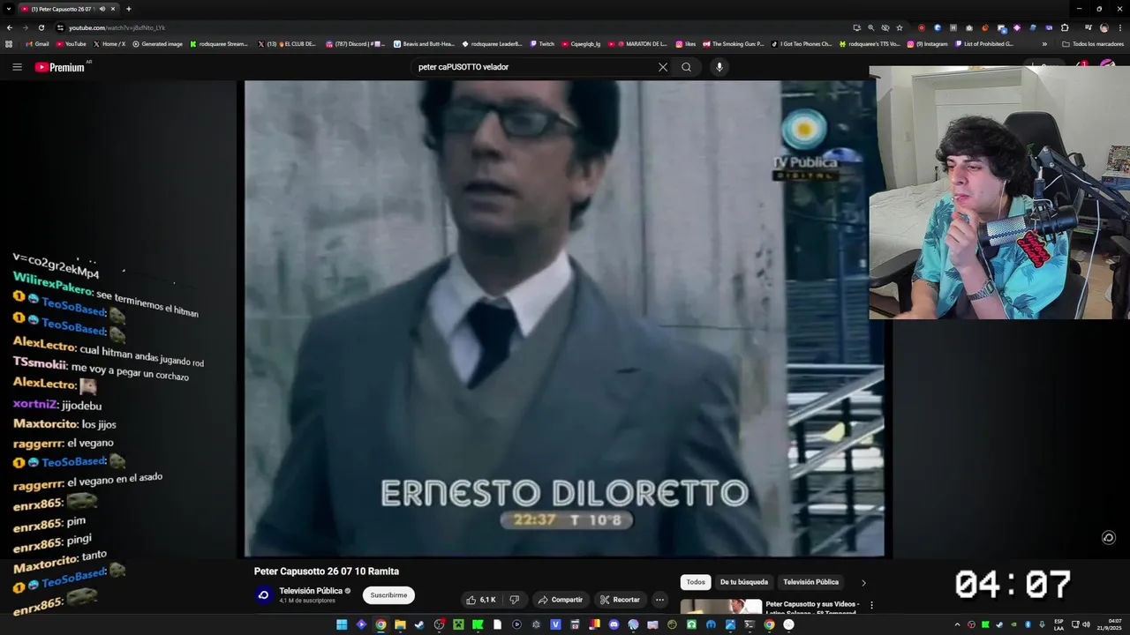Open the YouTube bookmark

(72, 43)
